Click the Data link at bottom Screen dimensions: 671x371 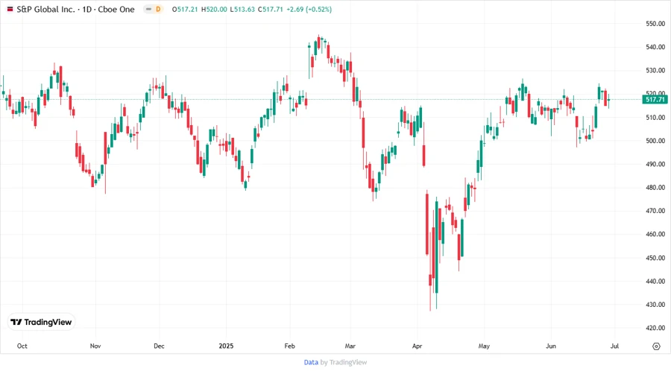tap(311, 362)
